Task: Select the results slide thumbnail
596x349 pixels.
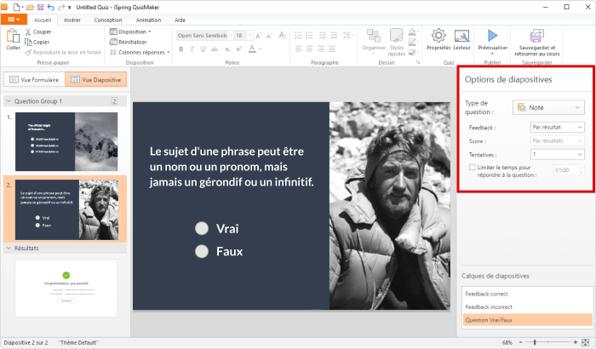Action: click(66, 288)
